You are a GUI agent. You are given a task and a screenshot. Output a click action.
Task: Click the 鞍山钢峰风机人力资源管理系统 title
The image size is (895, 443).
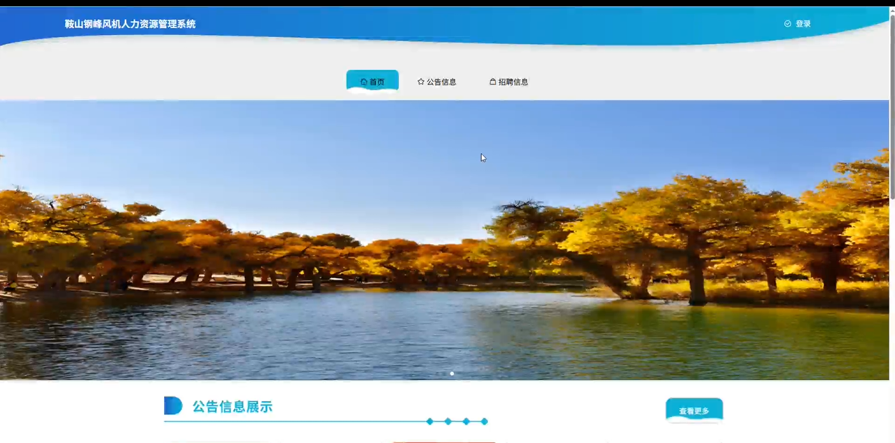coord(130,24)
